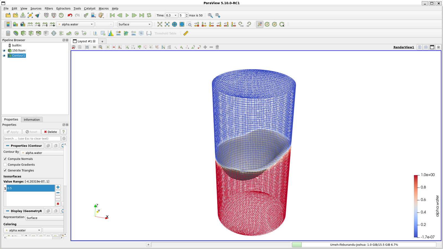
Task: Hide 150.foam using its eye icon
Action: pyautogui.click(x=4, y=51)
